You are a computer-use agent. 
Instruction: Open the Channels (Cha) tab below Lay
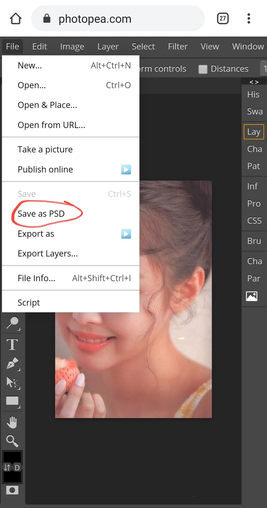255,149
